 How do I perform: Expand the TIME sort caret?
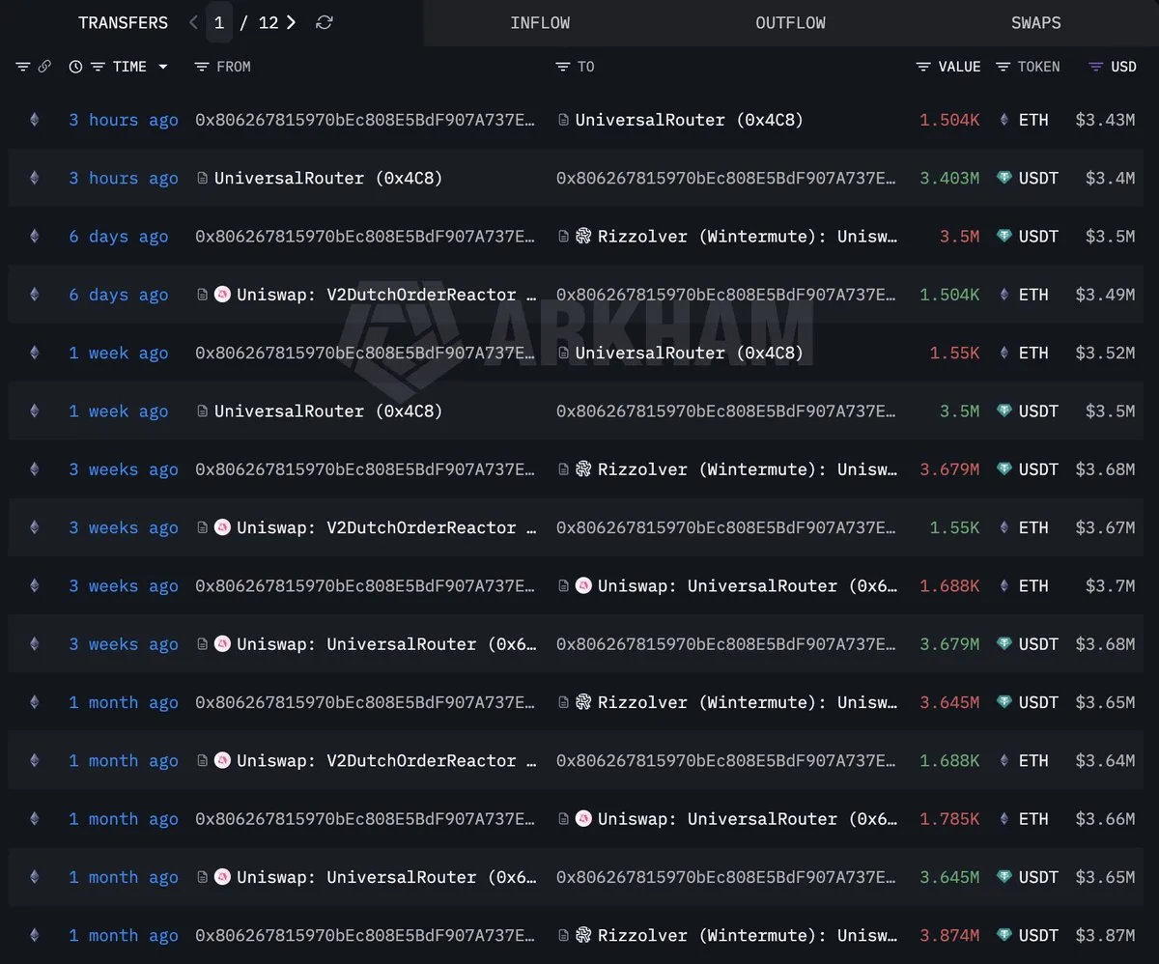[162, 67]
